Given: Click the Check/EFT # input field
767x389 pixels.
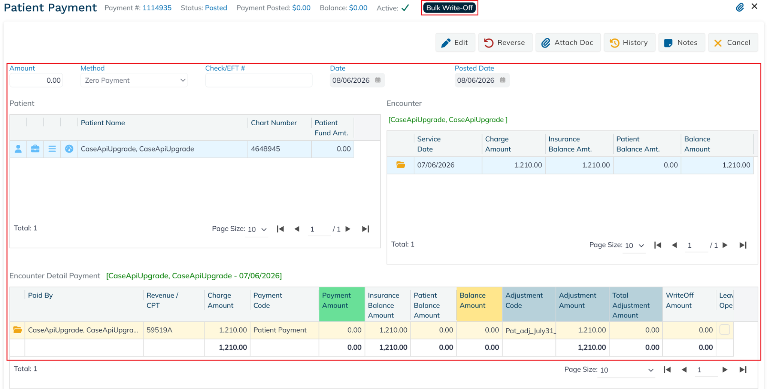Looking at the screenshot, I should click(x=258, y=80).
